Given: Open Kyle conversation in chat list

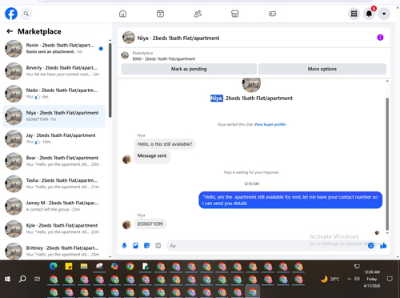Looking at the screenshot, I should tap(54, 228).
